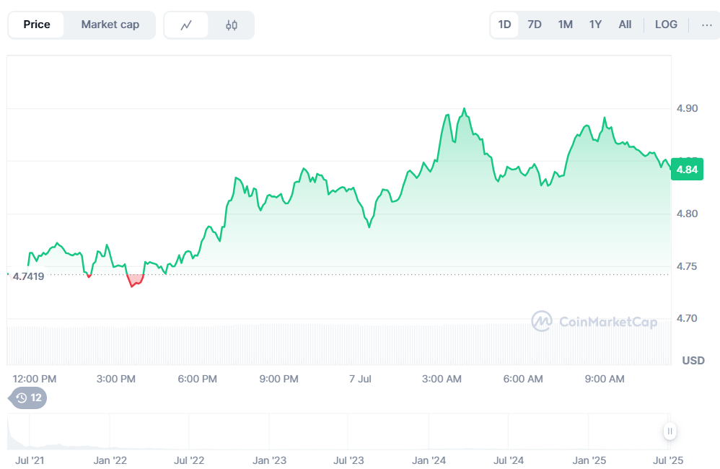Screen dimensions: 720x469
Task: Click the range slider pause handle
Action: (669, 431)
